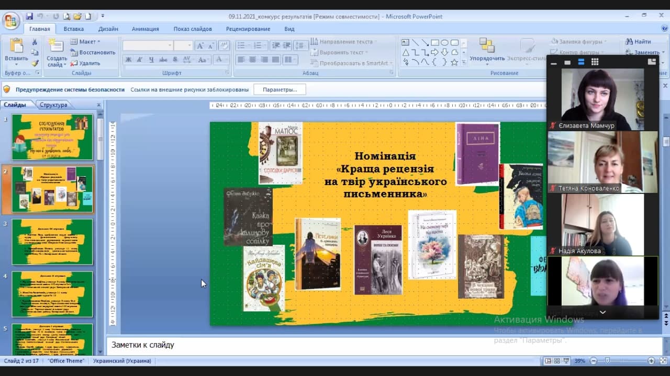Toggle bold Ж formatting

coord(128,60)
